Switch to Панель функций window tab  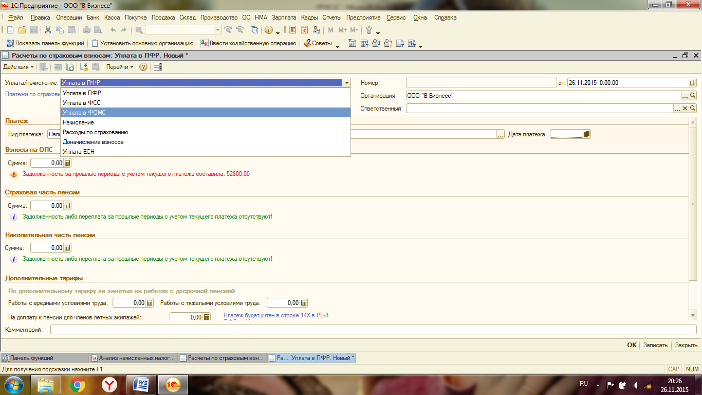tap(45, 358)
